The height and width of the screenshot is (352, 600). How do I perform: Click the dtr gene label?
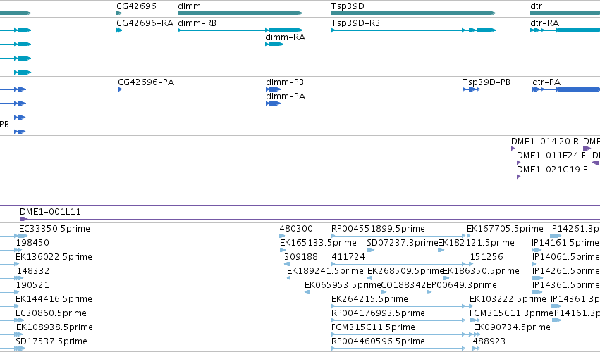click(x=536, y=6)
